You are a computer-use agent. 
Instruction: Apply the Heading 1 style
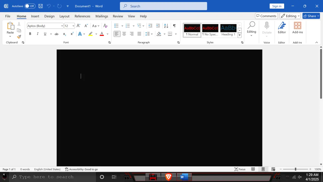[228, 30]
